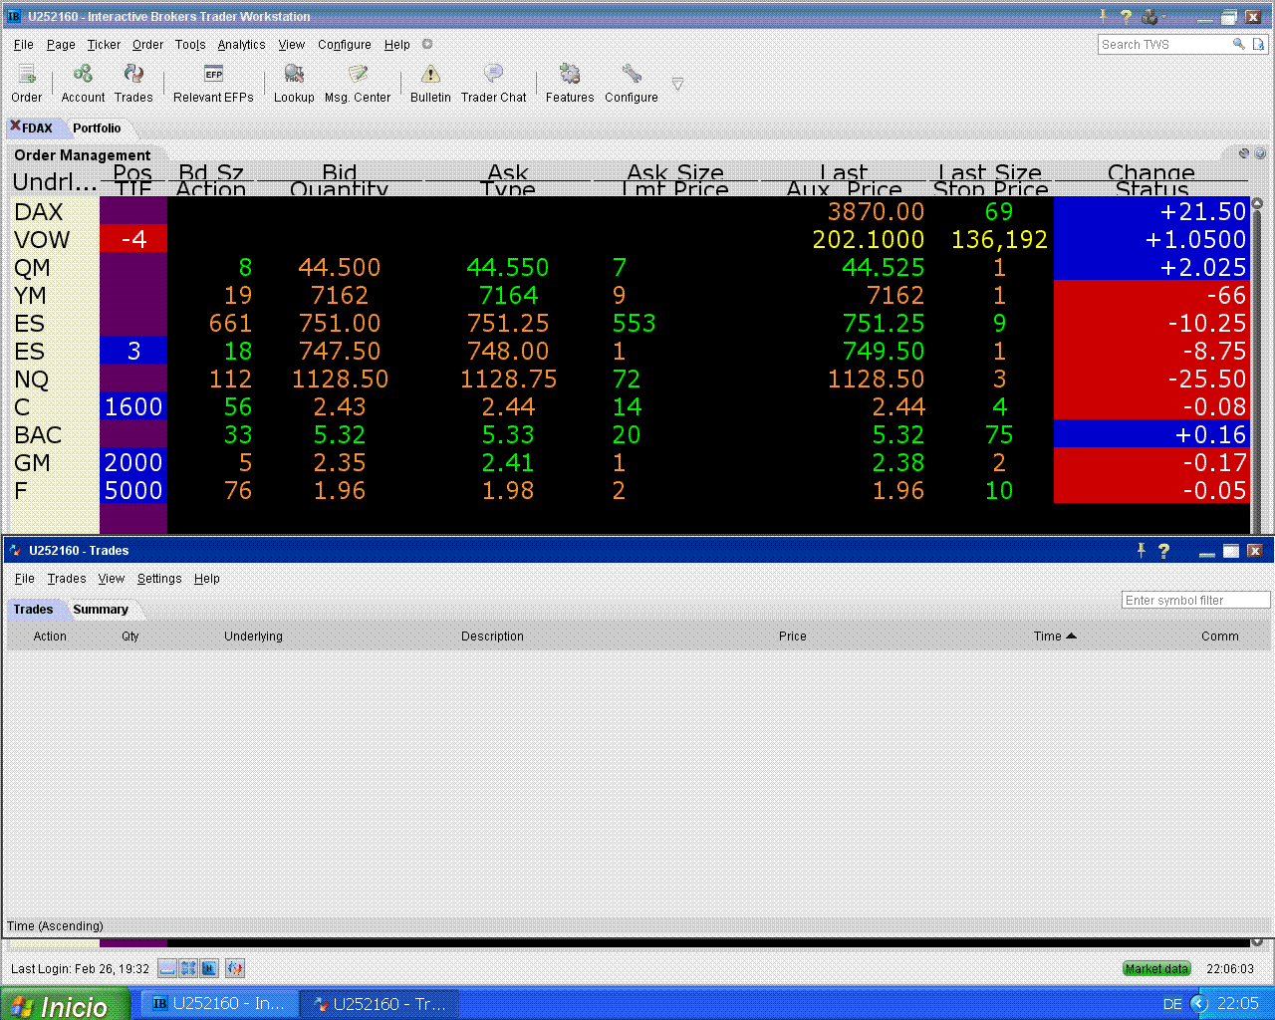Click the search magnifier icon
Screen dimensions: 1275x1020
coord(1238,44)
